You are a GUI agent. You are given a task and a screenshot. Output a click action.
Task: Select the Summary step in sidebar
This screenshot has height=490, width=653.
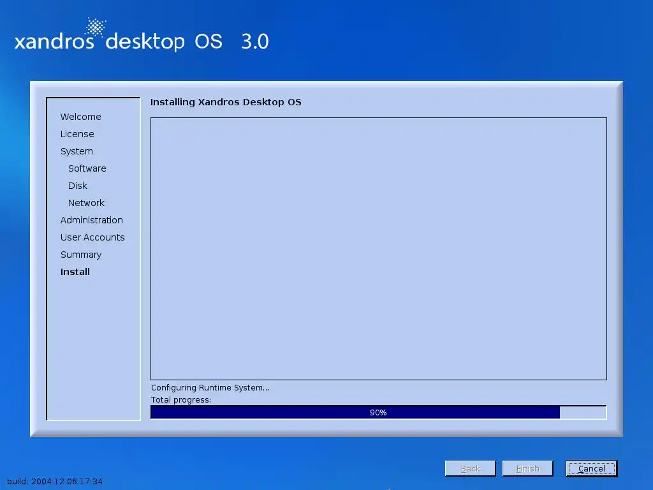pos(81,255)
